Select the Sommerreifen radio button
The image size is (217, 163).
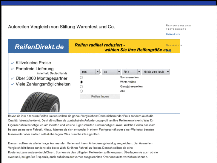coord(81,77)
